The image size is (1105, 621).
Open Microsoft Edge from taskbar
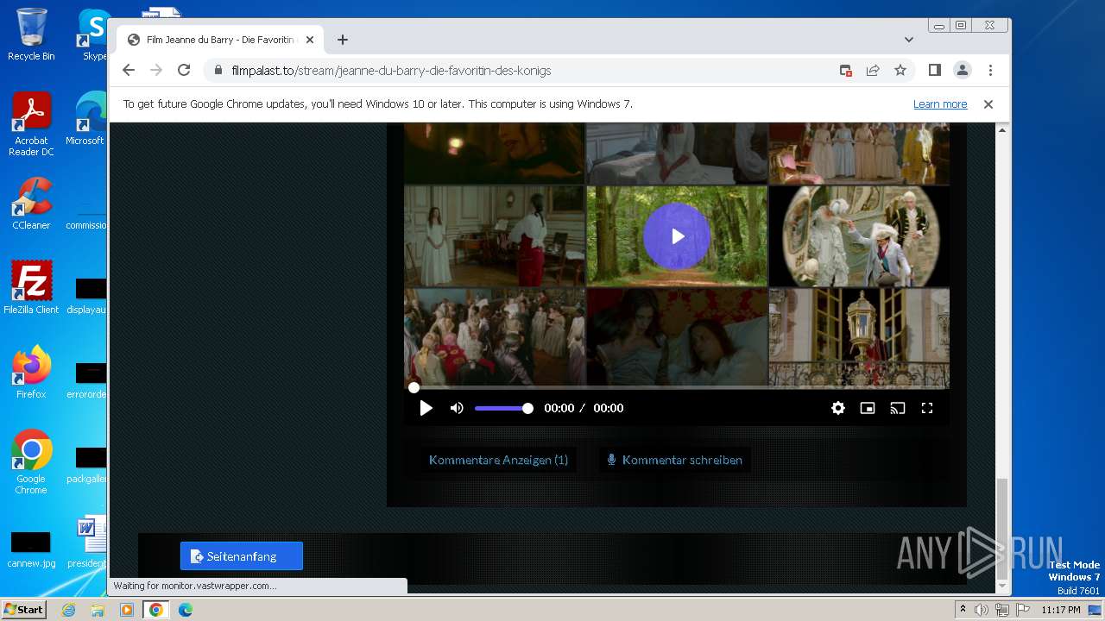(186, 610)
